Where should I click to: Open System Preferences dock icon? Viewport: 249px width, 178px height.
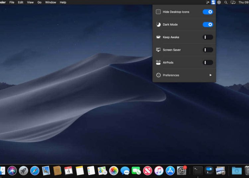coord(182,171)
